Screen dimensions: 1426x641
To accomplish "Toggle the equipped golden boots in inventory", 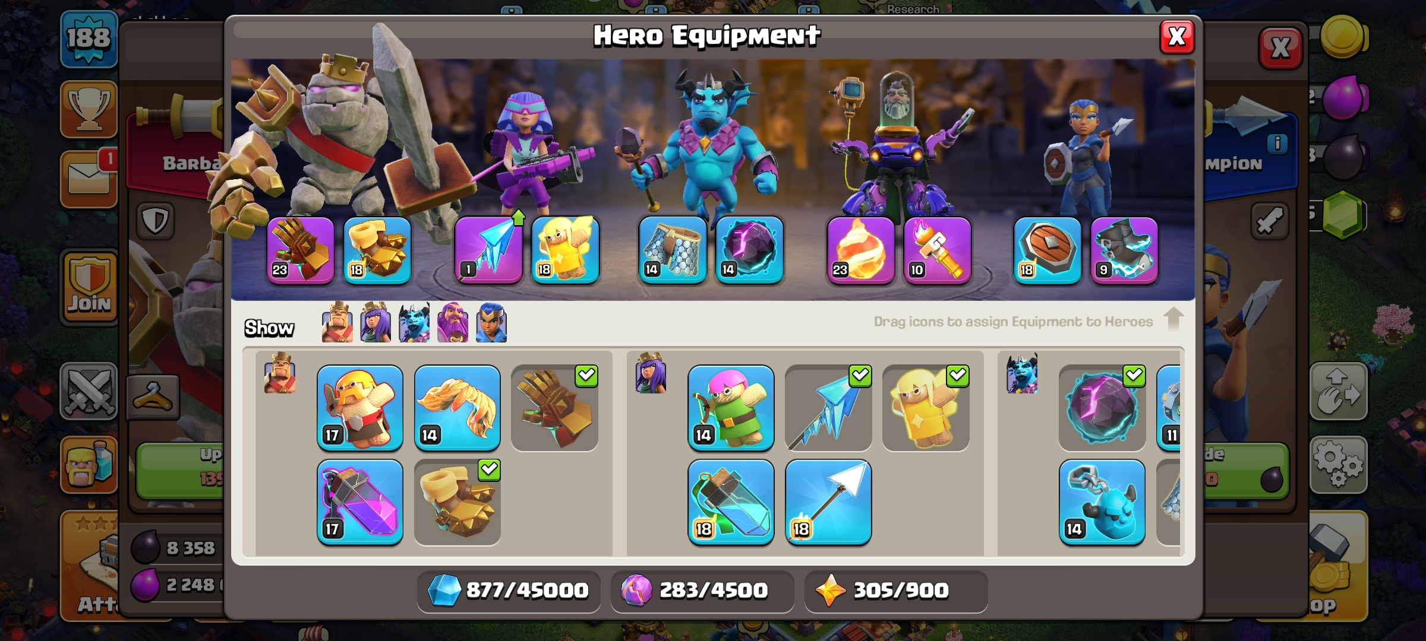I will [458, 502].
